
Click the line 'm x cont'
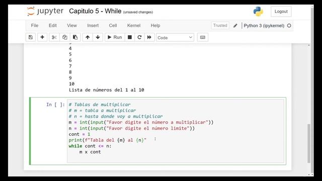(90, 152)
